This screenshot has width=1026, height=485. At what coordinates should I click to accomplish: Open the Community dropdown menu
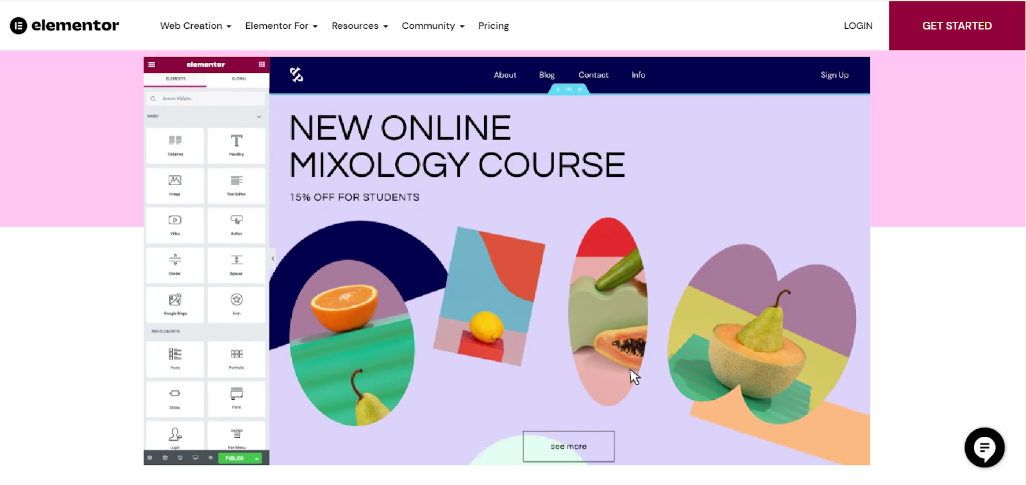[433, 26]
